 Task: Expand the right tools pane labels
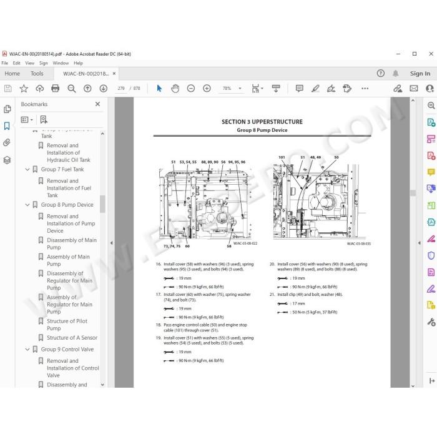click(x=432, y=381)
